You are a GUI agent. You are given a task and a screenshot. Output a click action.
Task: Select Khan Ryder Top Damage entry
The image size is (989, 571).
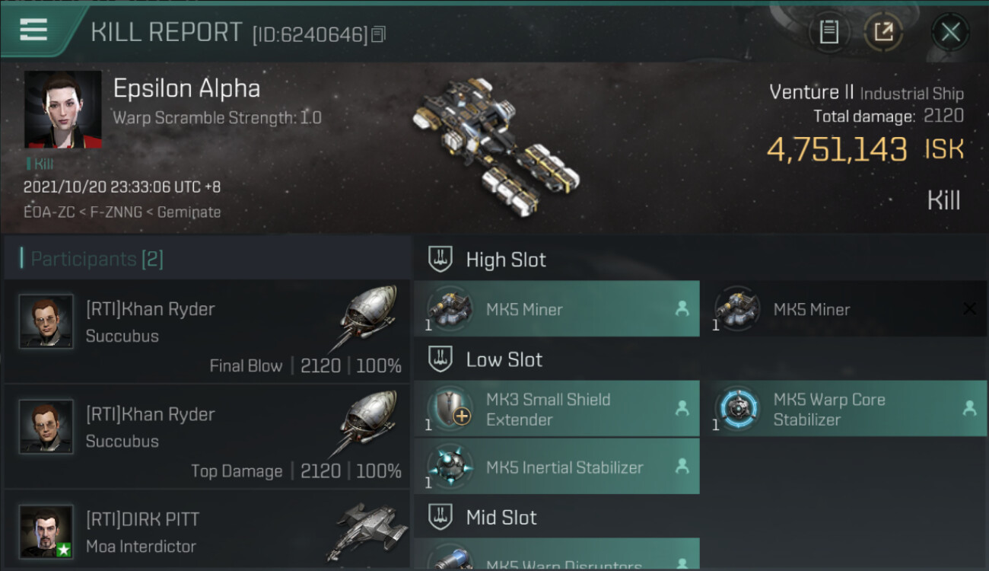[207, 436]
